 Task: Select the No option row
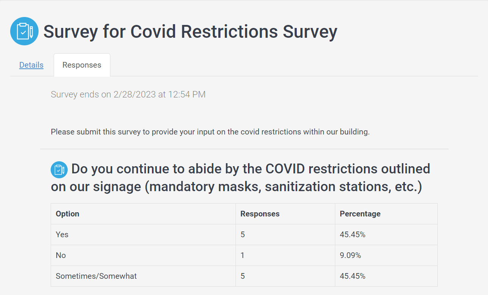244,255
